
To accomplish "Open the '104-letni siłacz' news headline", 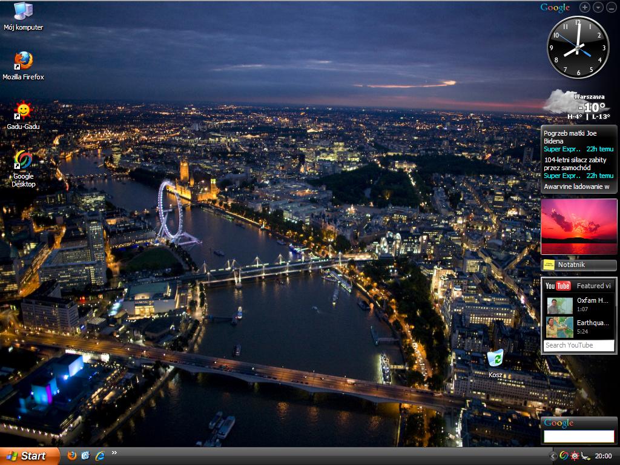I will [x=575, y=163].
